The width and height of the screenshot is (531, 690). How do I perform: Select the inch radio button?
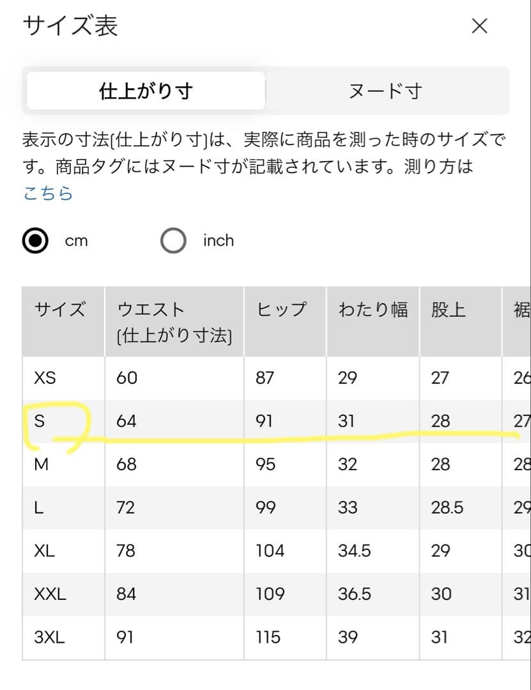tap(173, 240)
